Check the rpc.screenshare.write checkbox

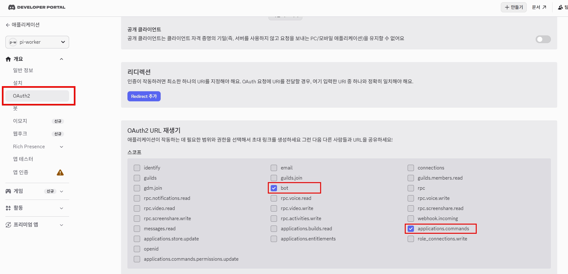137,219
